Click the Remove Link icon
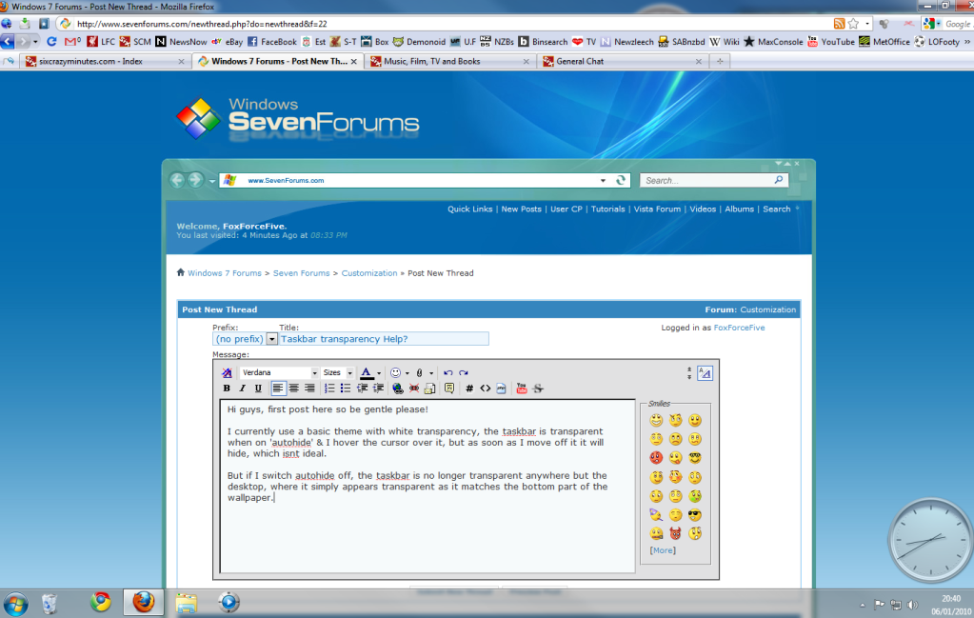974x618 pixels. click(414, 389)
